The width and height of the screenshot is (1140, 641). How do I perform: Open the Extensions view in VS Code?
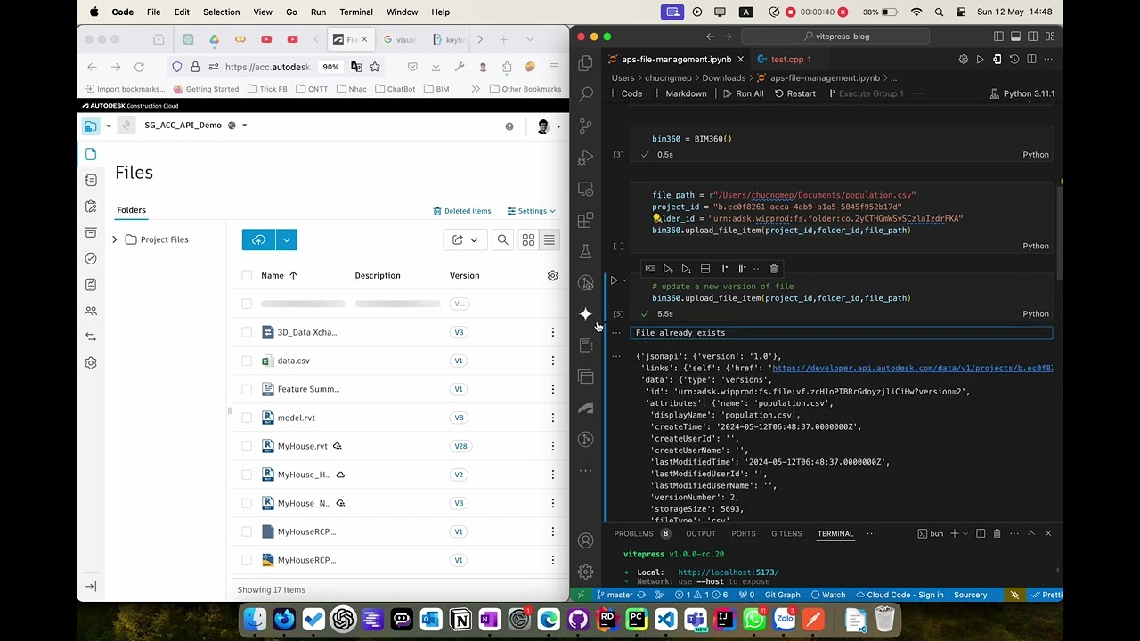coord(585,220)
